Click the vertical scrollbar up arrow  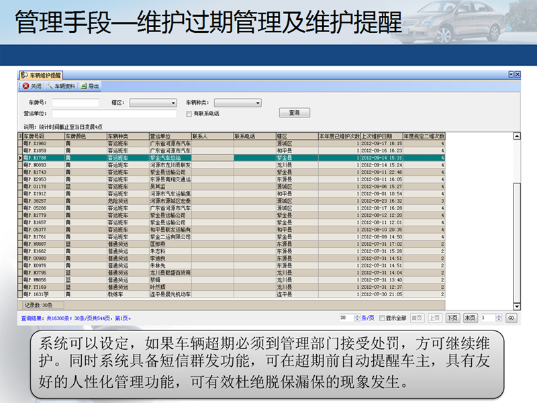pyautogui.click(x=516, y=136)
